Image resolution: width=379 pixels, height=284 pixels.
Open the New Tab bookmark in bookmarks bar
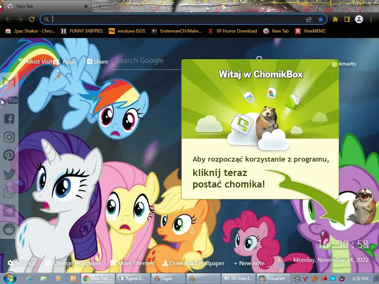276,31
